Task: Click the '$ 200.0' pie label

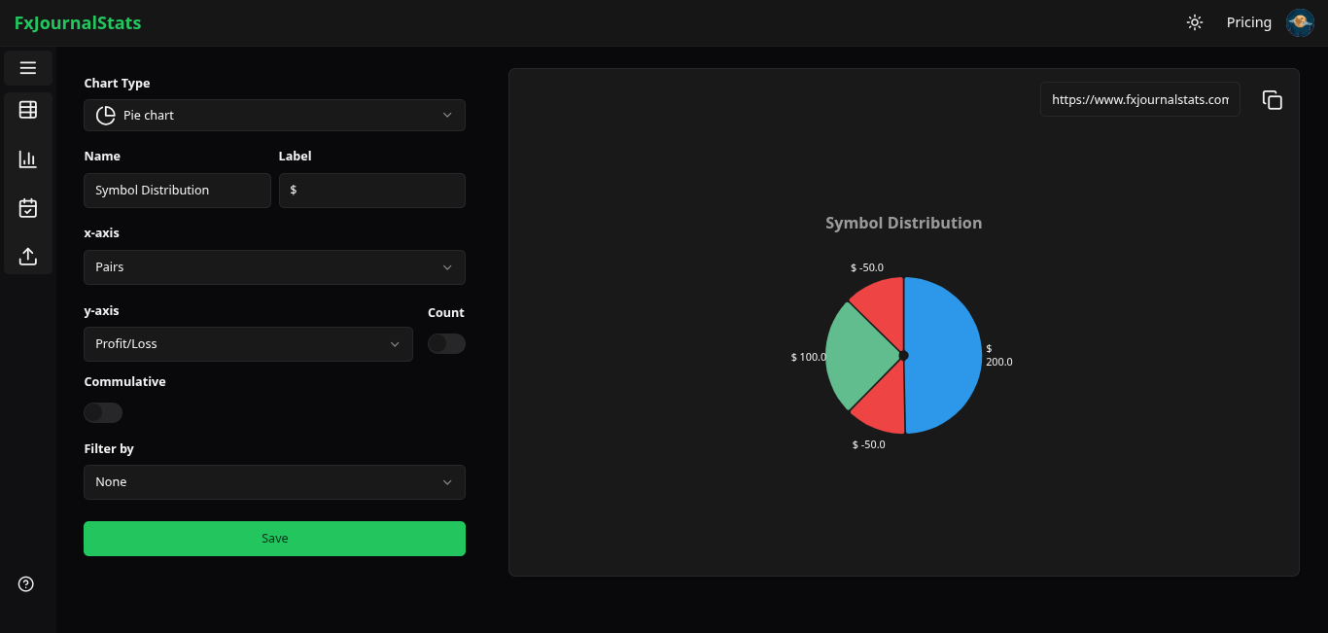Action: 998,355
